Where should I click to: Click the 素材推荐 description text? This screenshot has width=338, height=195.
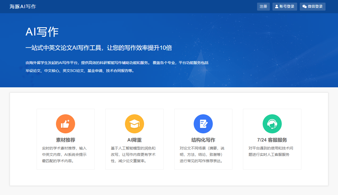64,155
